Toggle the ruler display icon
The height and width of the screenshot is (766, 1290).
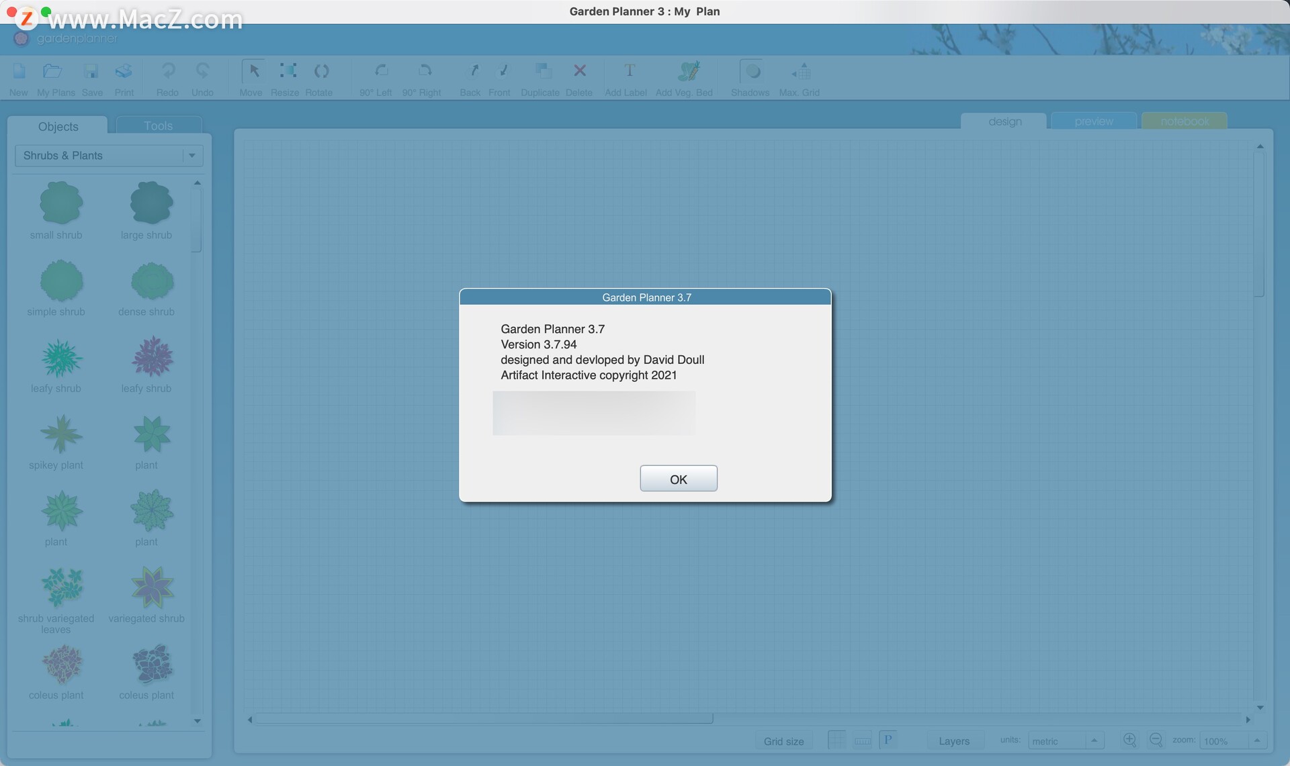point(863,740)
